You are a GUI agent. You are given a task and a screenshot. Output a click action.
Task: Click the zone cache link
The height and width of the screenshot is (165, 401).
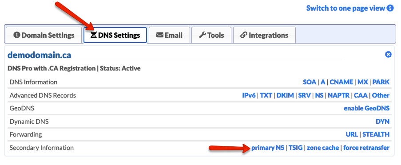click(x=323, y=148)
